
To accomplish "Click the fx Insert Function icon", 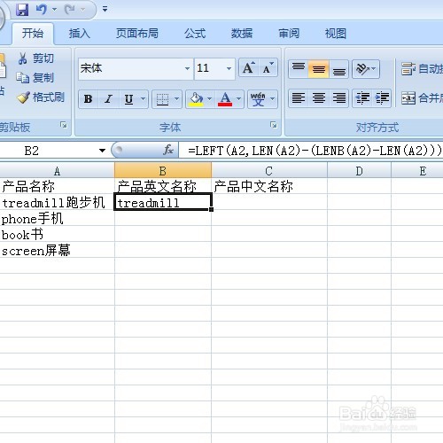I will coord(168,150).
